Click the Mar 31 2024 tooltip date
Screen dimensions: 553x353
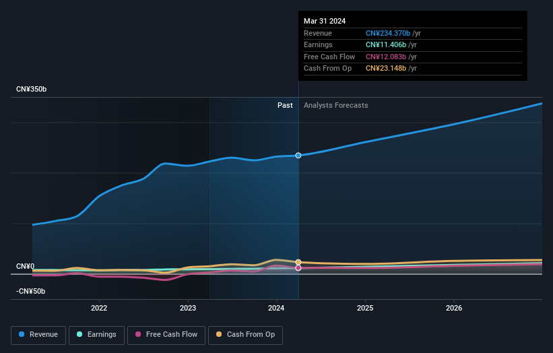(x=325, y=21)
